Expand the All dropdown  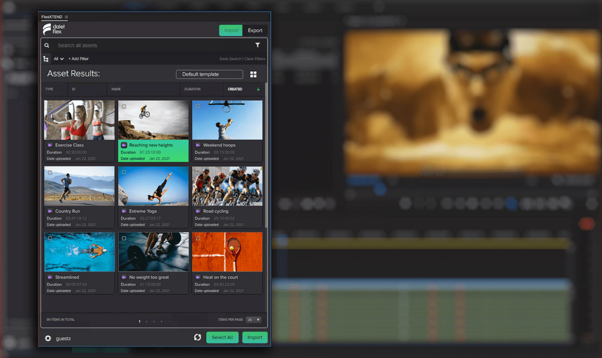[x=59, y=59]
